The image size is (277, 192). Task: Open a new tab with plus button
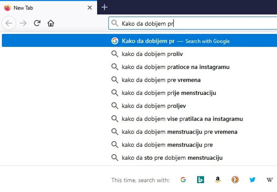point(104,7)
